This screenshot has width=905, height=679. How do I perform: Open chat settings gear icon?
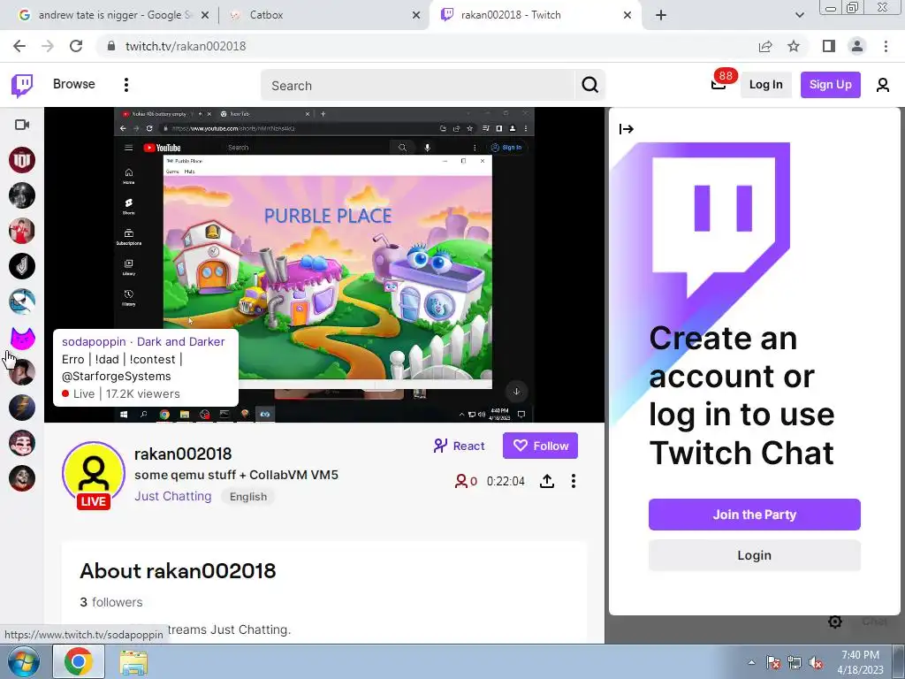pyautogui.click(x=835, y=622)
